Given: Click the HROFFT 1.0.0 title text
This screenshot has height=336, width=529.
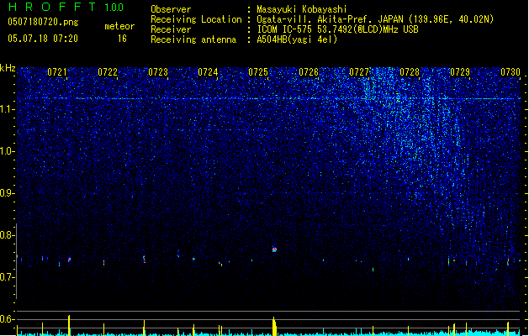Looking at the screenshot, I should point(66,7).
